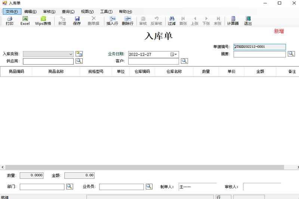Viewport: 299px width, 199px height.
Task: Open the 工具(T) menu
Action: pos(106,12)
